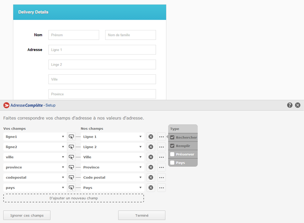
Task: Enable the Préserver type checkbox
Action: tap(172, 154)
